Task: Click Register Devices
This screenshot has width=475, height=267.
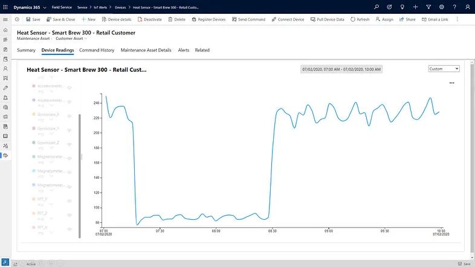Action: pyautogui.click(x=208, y=19)
